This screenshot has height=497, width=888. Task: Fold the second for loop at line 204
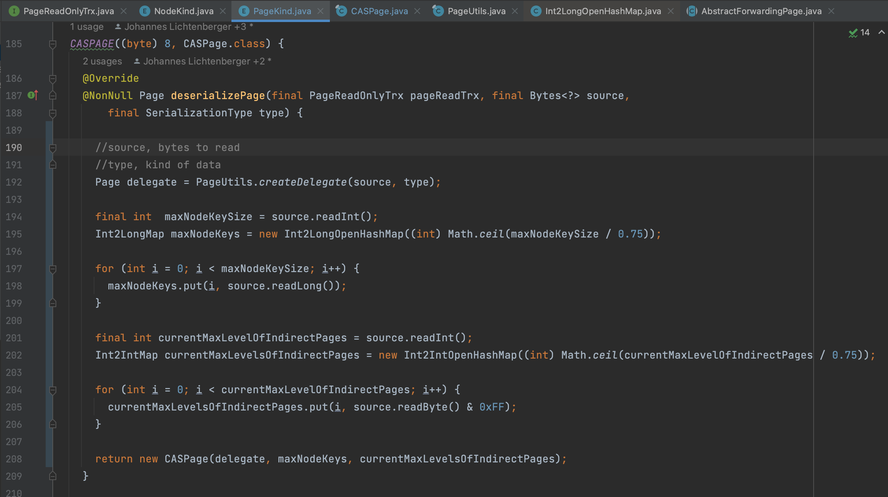coord(53,390)
